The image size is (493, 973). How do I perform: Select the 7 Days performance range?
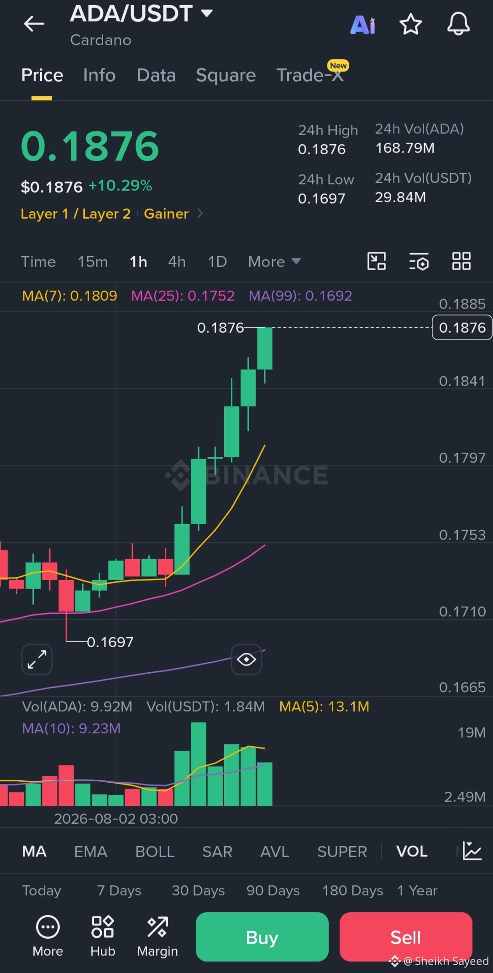119,890
